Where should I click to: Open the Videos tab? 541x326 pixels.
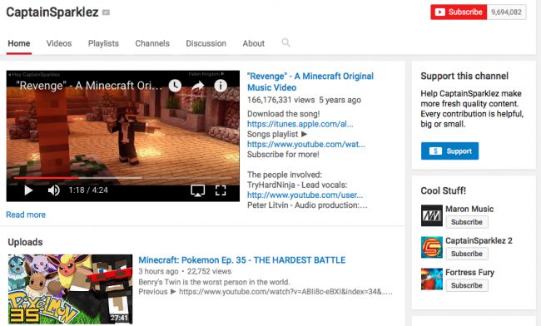59,43
